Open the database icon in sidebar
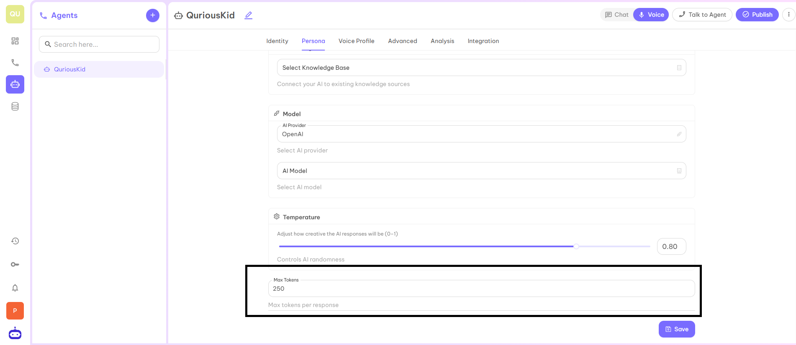Screen dimensions: 796x345 click(15, 107)
